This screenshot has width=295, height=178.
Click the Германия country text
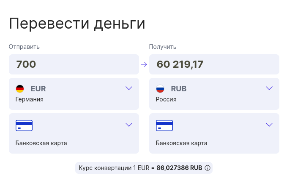pos(29,99)
